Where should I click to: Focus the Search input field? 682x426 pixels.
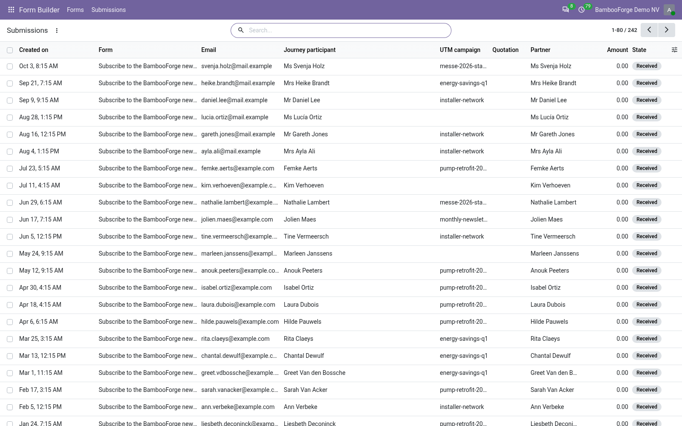pyautogui.click(x=347, y=30)
